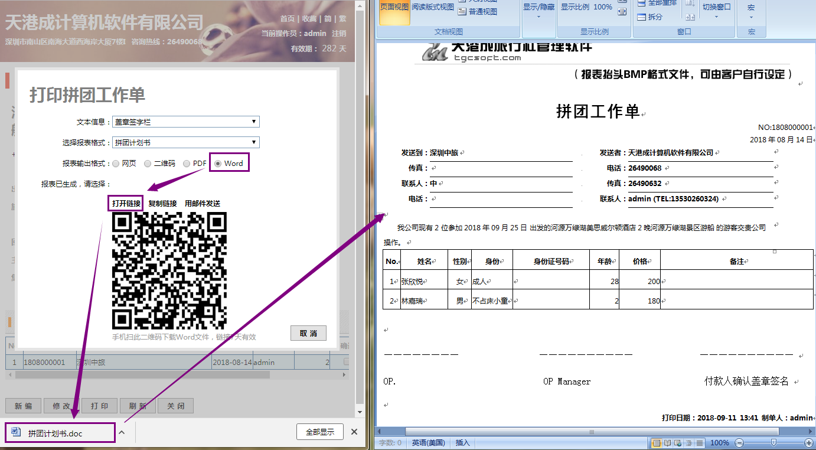Click zoom out minus button in Word
Viewport: 816px width, 450px height.
(x=739, y=443)
